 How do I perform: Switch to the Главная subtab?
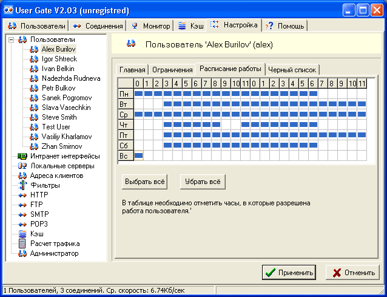tap(132, 70)
